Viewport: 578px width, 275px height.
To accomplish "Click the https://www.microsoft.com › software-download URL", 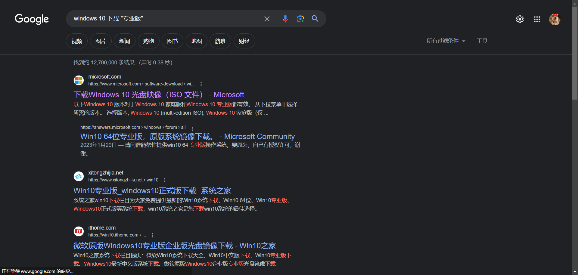I will [x=141, y=84].
